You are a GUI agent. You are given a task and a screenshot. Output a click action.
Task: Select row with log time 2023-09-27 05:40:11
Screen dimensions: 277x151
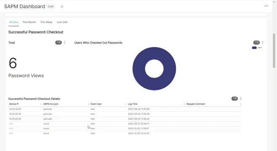(125, 124)
